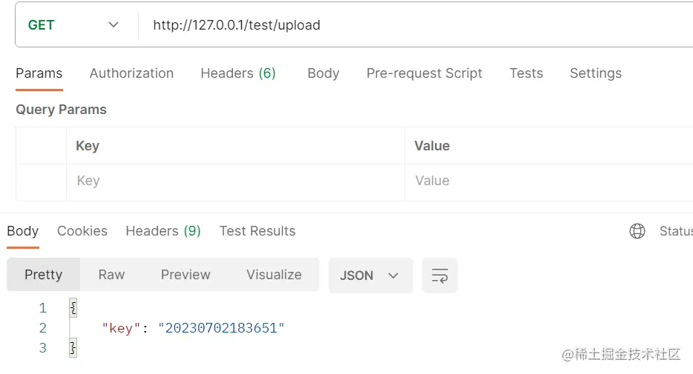Open the request Headers (6) tab
This screenshot has height=374, width=693.
pyautogui.click(x=238, y=73)
